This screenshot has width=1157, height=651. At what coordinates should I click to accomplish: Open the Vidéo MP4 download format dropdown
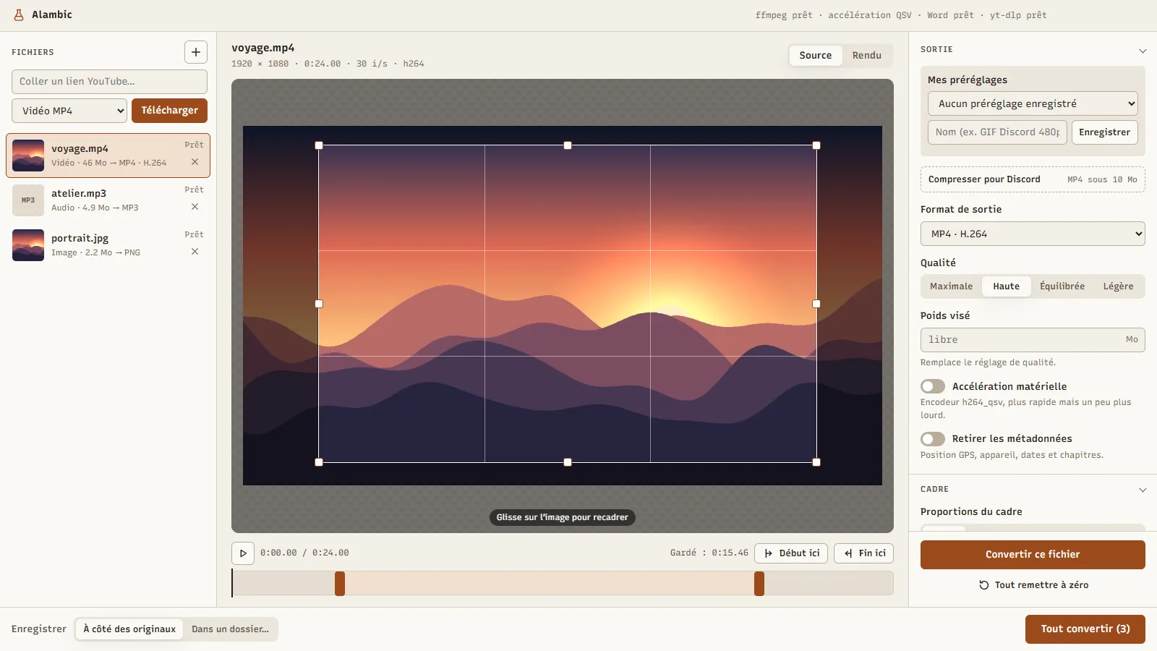pyautogui.click(x=69, y=111)
